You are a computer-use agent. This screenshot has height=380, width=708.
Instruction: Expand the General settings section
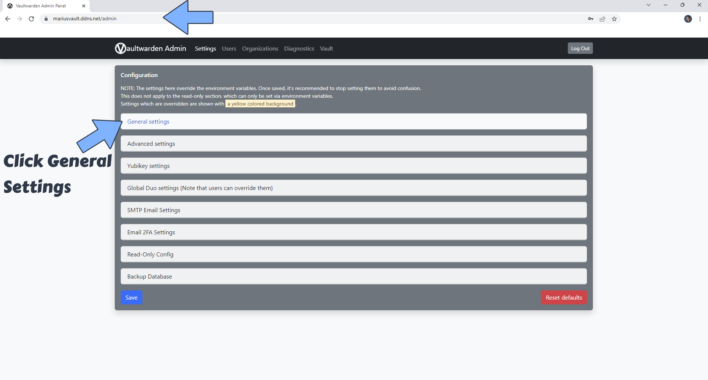point(148,122)
